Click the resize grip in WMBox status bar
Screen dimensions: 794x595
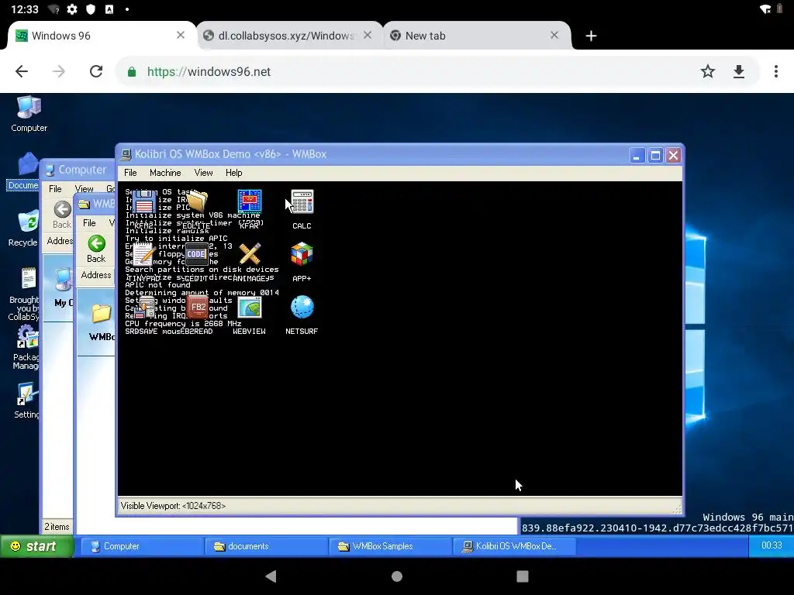pos(678,508)
